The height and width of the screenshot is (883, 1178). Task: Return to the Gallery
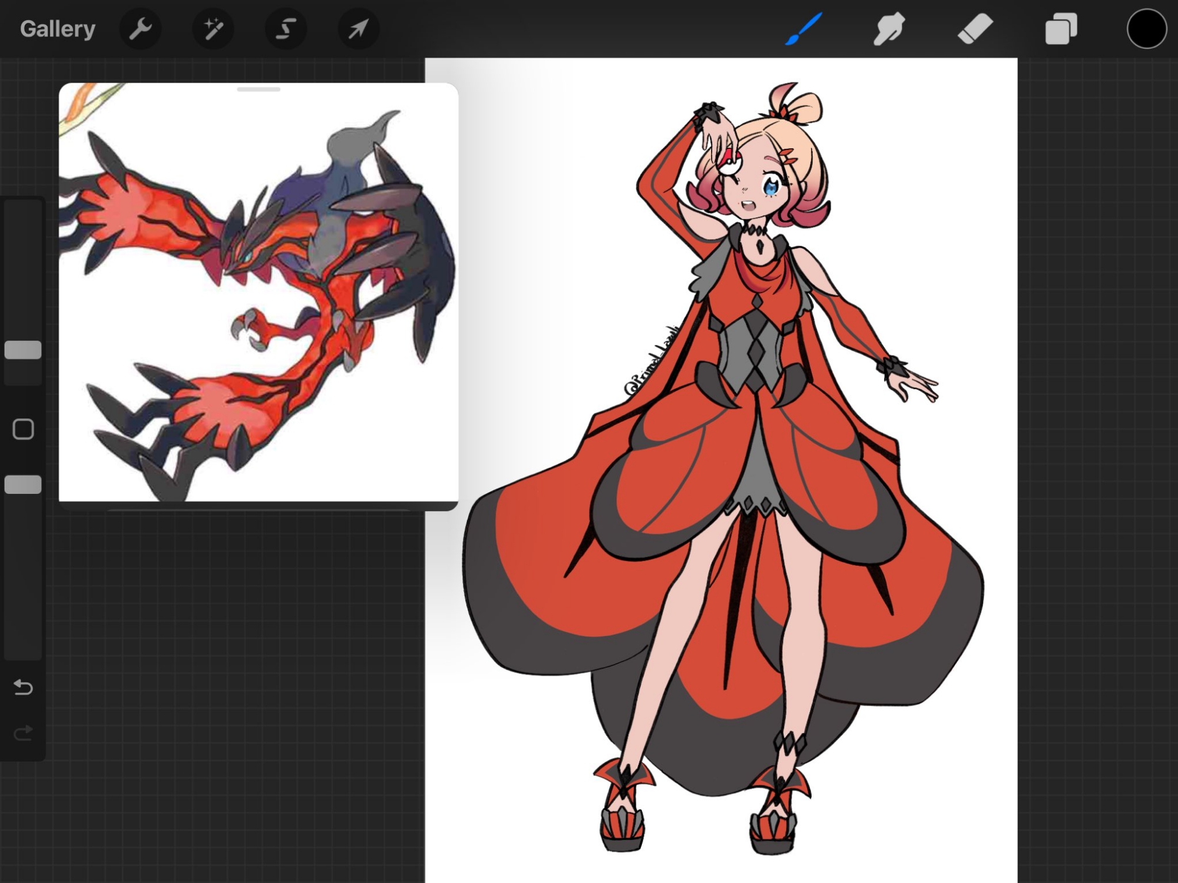click(57, 29)
